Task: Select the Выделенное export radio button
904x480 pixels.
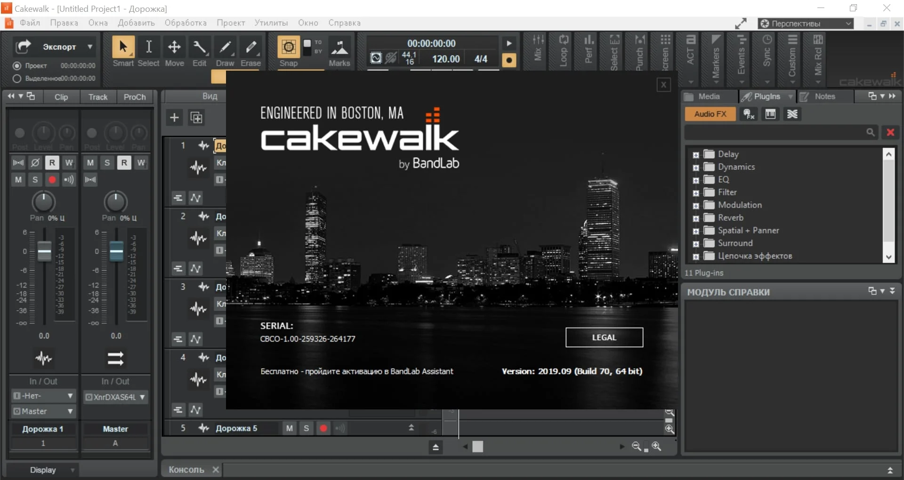Action: click(17, 79)
